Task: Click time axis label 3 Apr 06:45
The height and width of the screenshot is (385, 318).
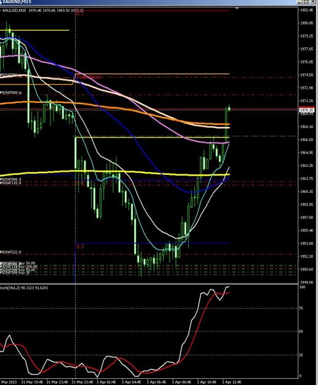Action: point(156,383)
